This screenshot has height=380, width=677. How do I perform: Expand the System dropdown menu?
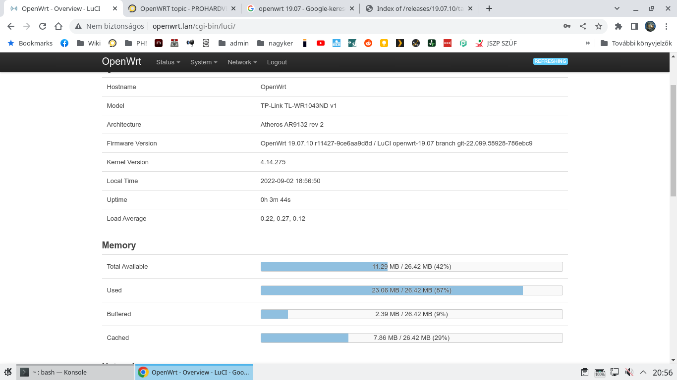(x=204, y=62)
